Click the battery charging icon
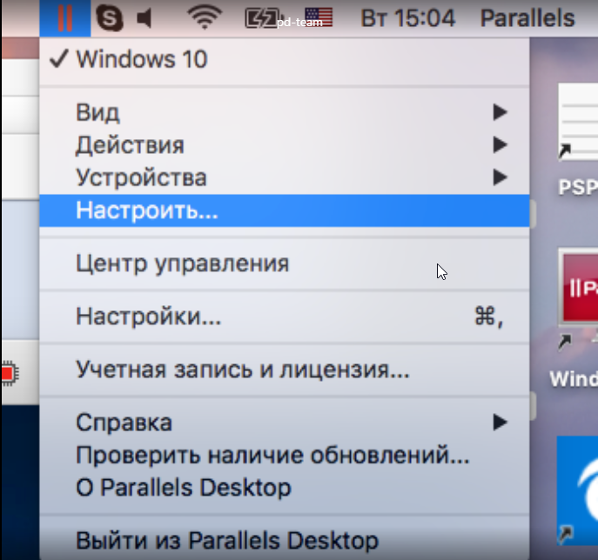 click(x=260, y=17)
